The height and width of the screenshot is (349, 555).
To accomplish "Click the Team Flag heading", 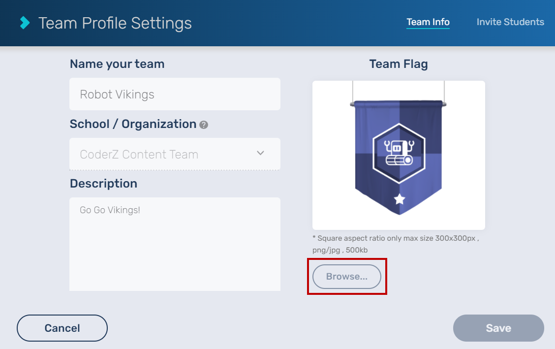I will 399,63.
